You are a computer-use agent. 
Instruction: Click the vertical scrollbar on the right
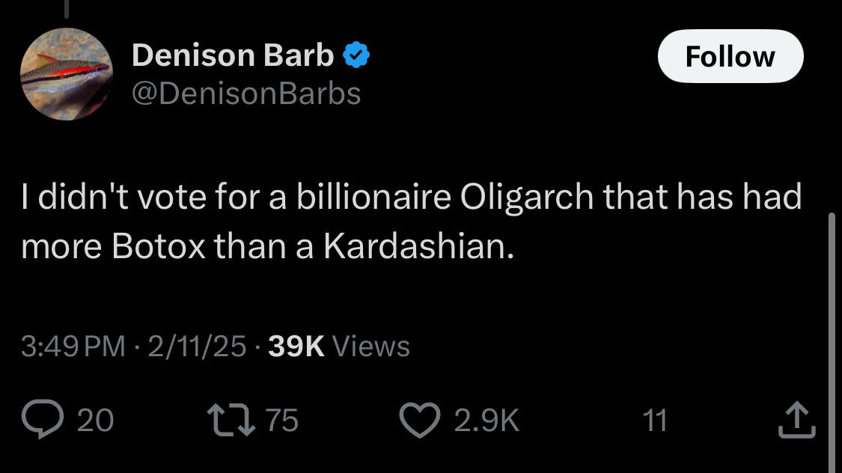click(829, 337)
